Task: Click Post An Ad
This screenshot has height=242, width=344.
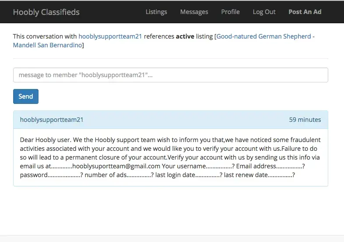Action: 305,12
